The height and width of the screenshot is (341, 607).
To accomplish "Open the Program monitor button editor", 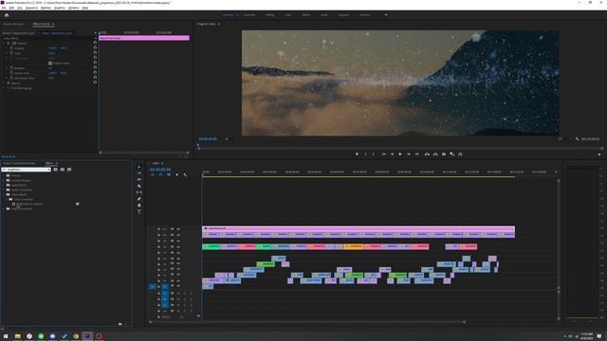I will click(x=599, y=154).
